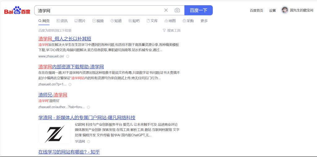Click the user avatar picture
Viewport: 317px width, 157px height.
(x=285, y=10)
